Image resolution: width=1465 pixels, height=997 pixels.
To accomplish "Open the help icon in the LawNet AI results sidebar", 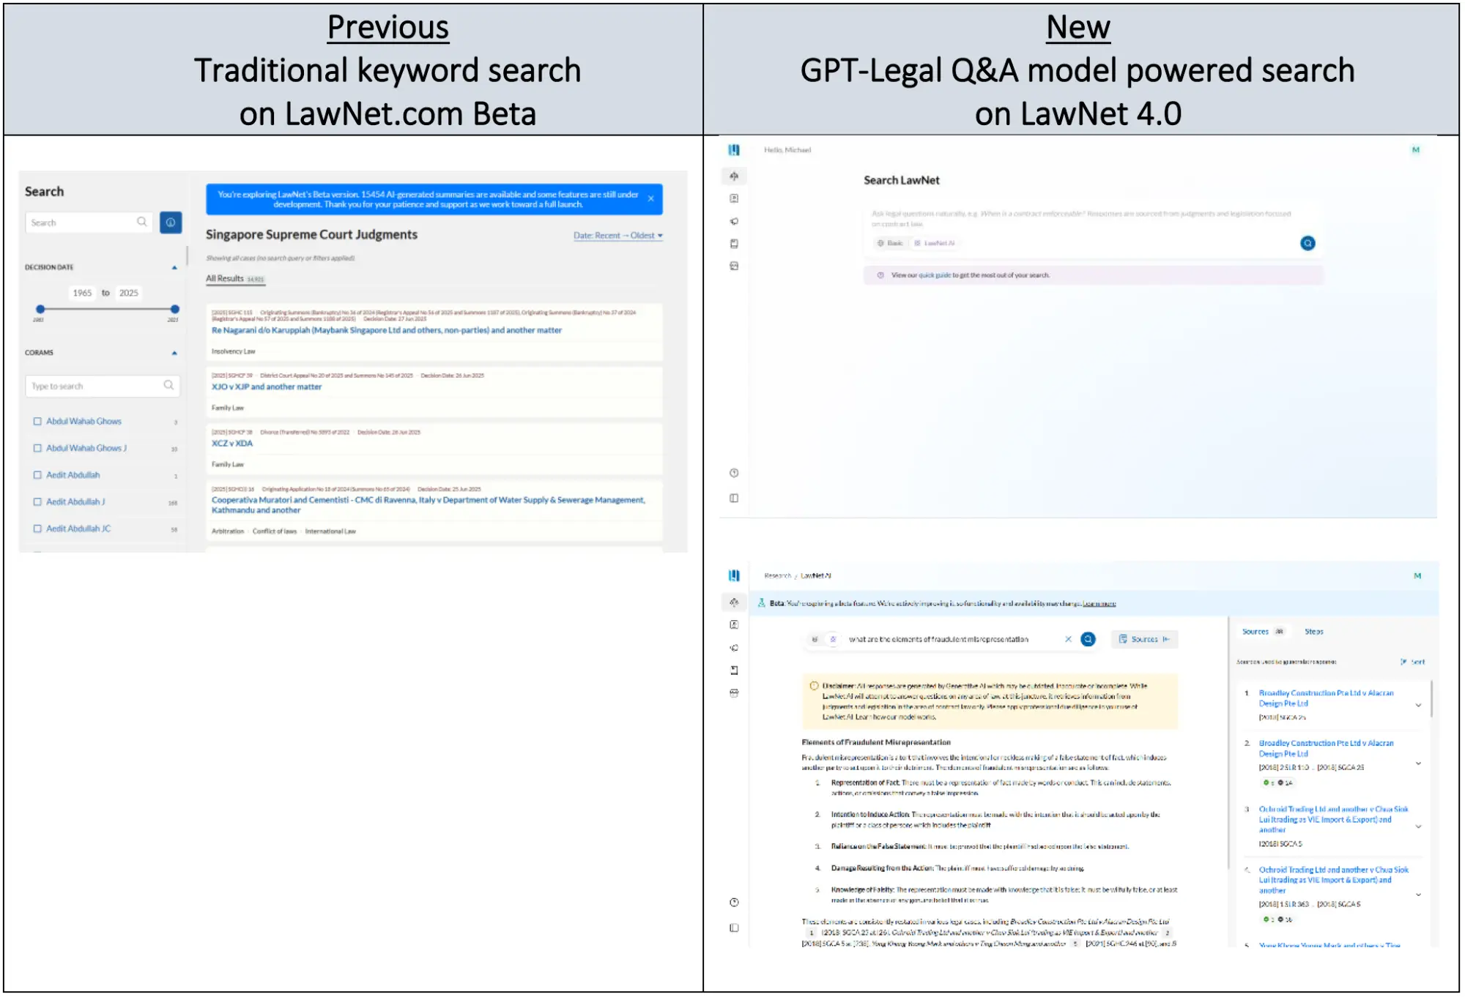I will click(734, 903).
